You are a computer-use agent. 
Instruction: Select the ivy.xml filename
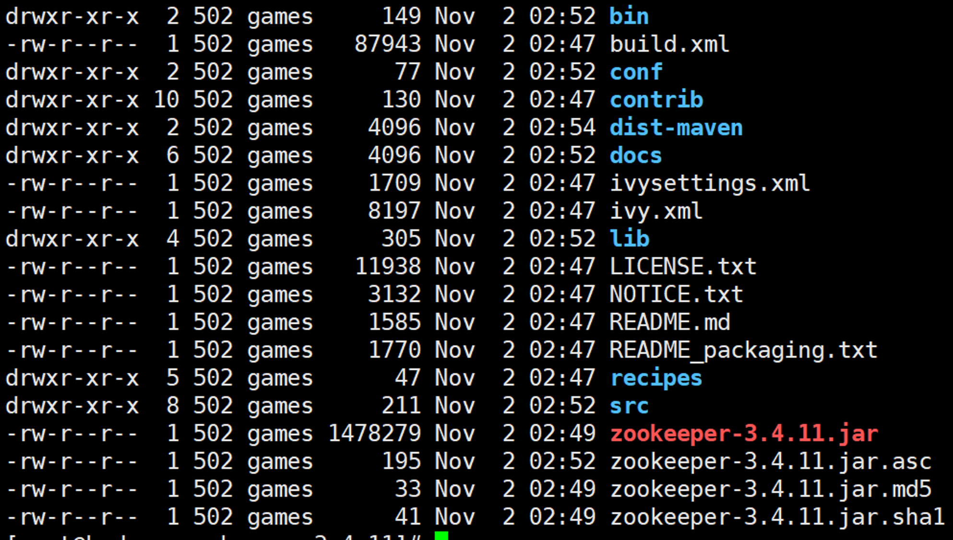point(656,211)
